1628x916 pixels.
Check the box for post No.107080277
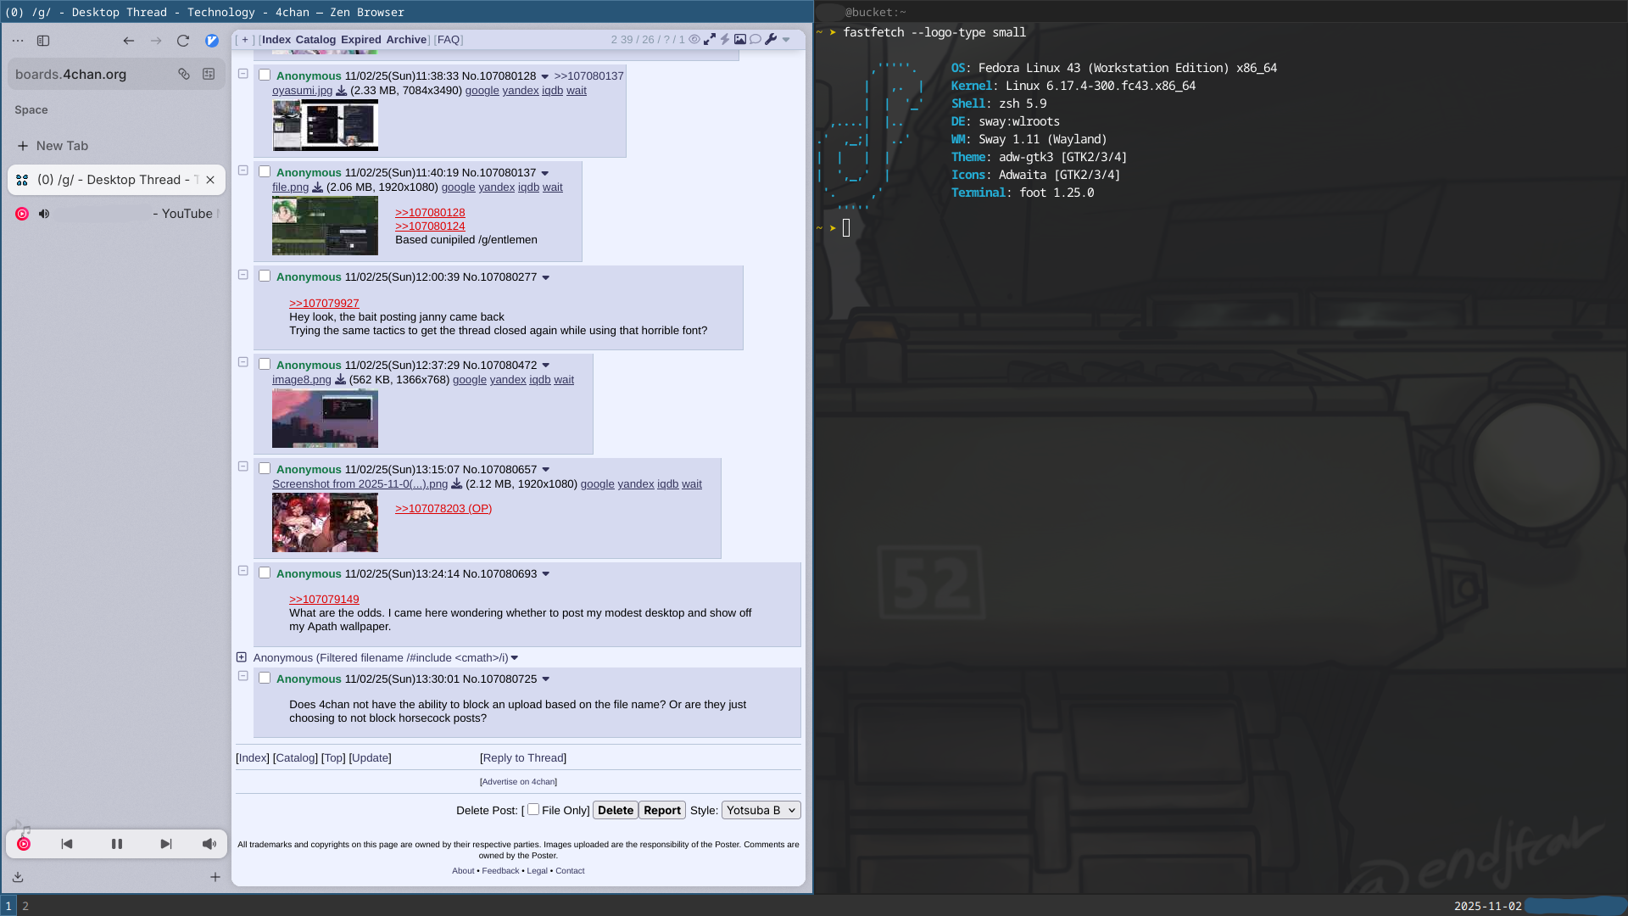265,276
